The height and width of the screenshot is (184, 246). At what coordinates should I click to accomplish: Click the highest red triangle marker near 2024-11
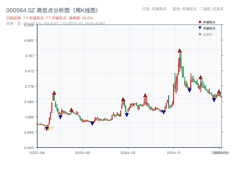180,50
